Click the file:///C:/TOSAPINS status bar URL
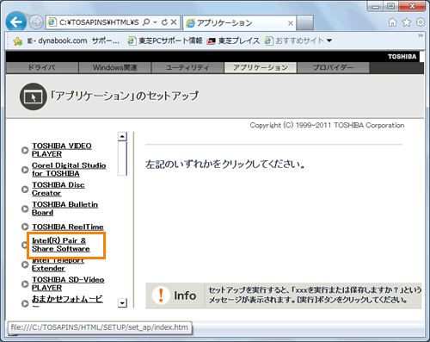This screenshot has height=342, width=430. [x=100, y=327]
